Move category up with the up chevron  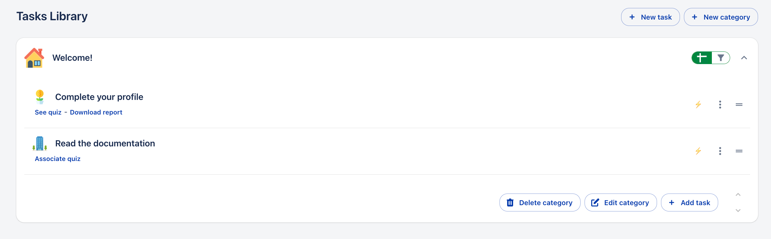click(x=738, y=195)
